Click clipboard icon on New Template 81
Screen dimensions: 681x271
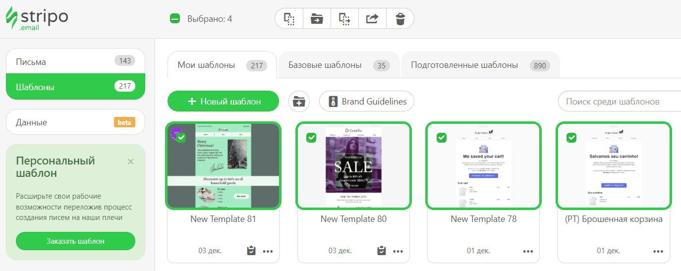coord(251,251)
